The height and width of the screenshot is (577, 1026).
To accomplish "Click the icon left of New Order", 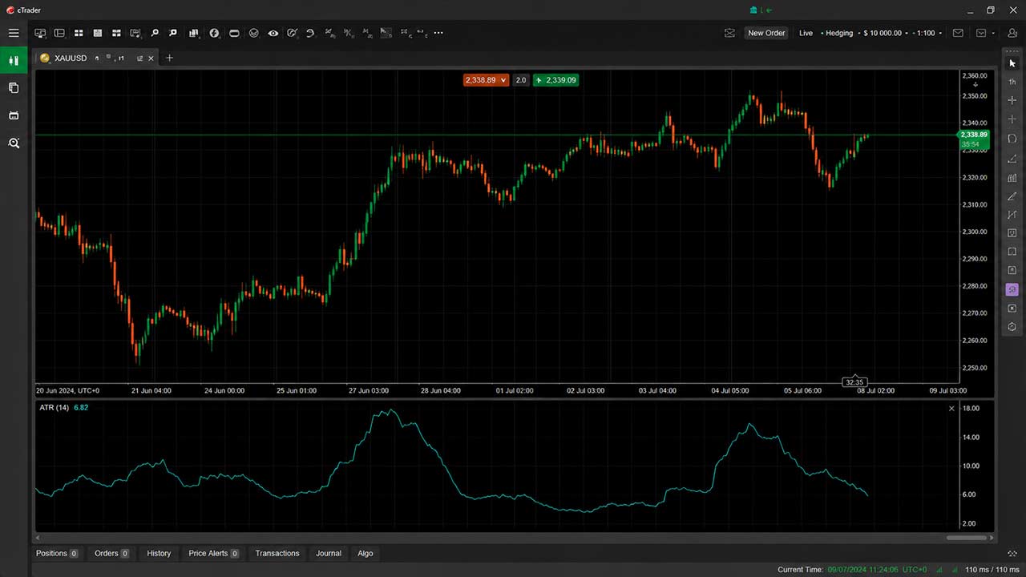I will click(729, 33).
